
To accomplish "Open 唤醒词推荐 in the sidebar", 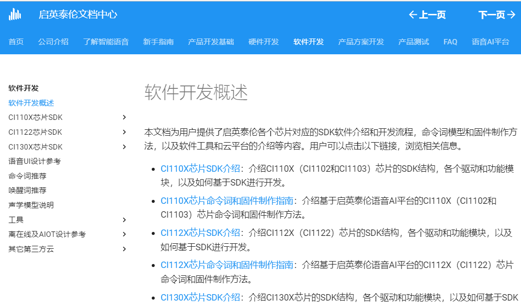I will click(x=27, y=190).
